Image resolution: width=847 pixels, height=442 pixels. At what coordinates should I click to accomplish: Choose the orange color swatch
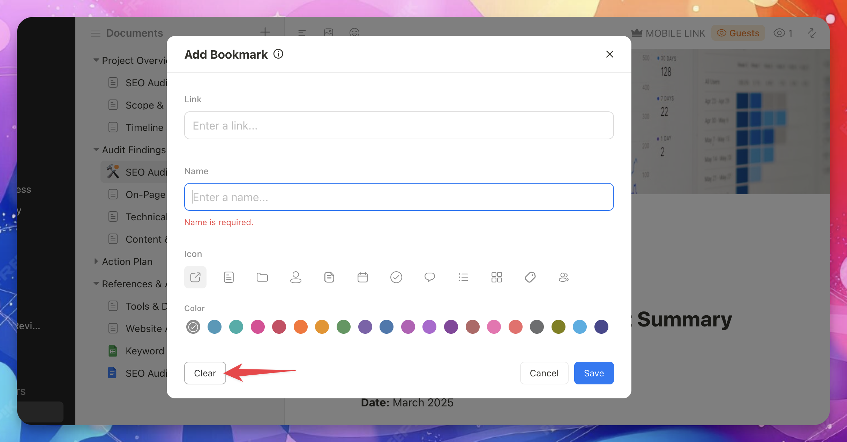(x=300, y=327)
